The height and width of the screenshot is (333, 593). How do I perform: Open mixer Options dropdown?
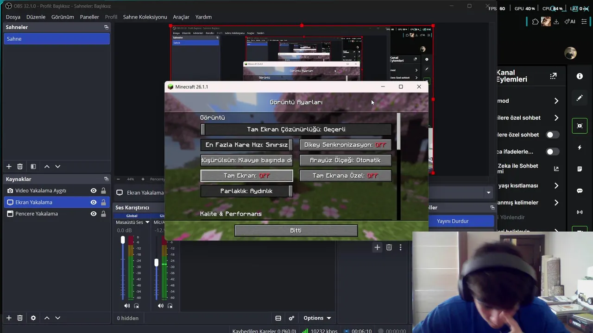coord(317,318)
